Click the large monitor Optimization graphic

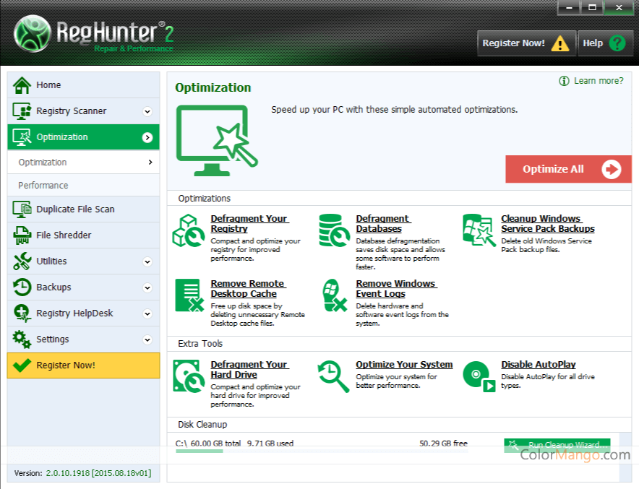click(x=217, y=140)
